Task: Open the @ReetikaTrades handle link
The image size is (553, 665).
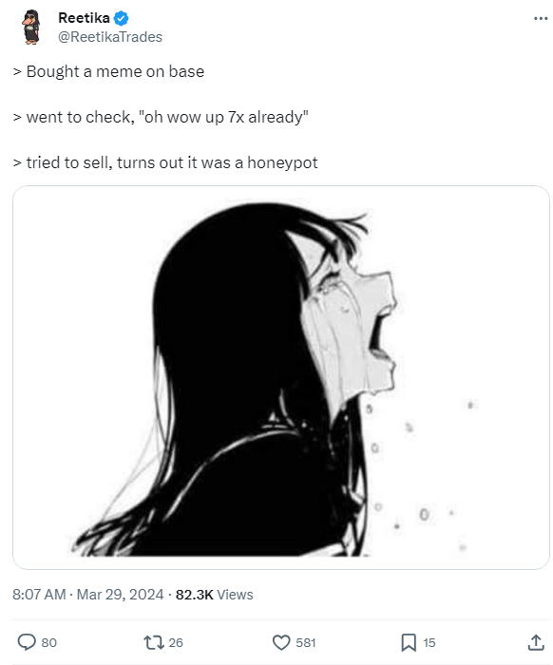Action: pyautogui.click(x=110, y=37)
